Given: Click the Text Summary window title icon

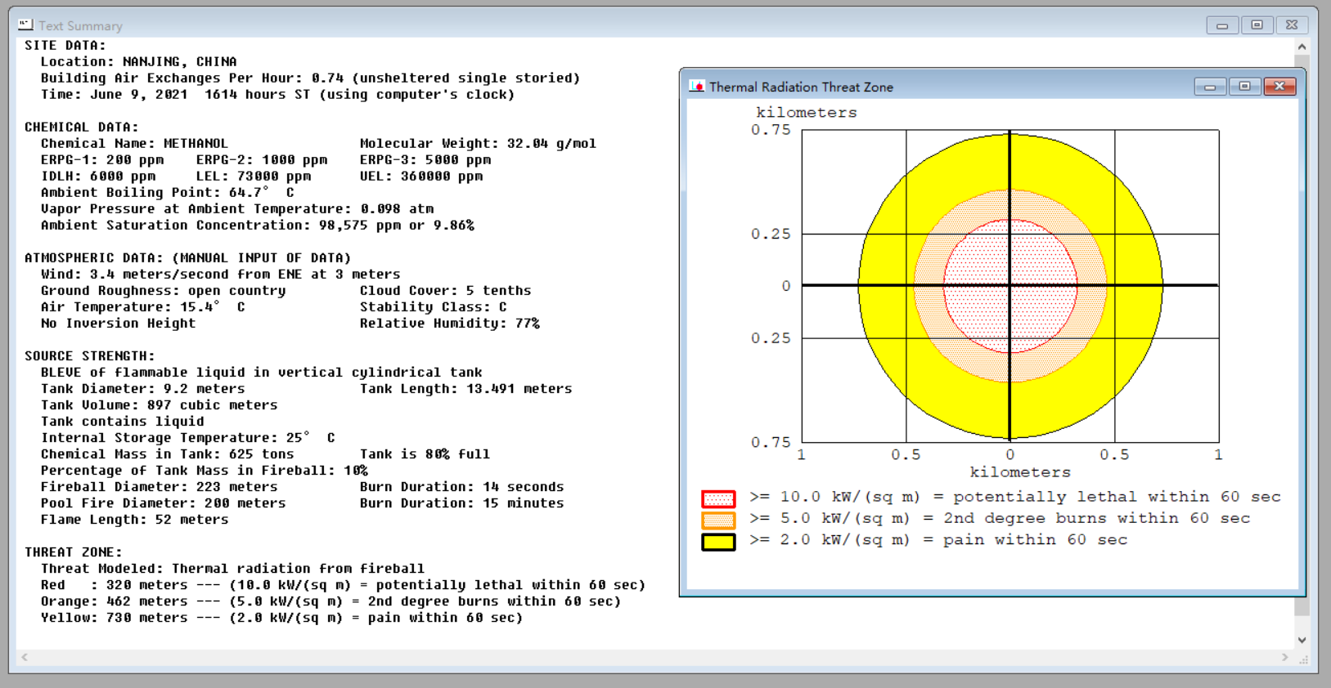Looking at the screenshot, I should pyautogui.click(x=25, y=25).
